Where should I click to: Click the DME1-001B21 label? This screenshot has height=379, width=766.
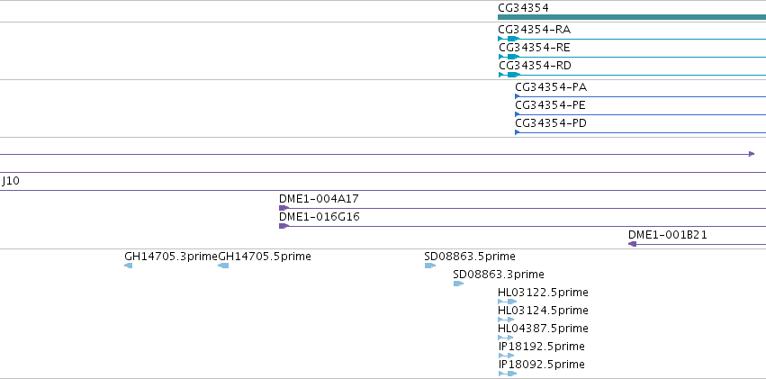668,235
